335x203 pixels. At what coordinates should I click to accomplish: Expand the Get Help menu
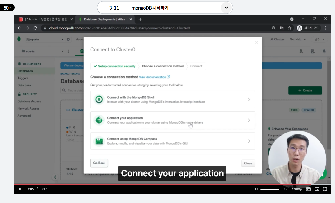click(x=298, y=39)
